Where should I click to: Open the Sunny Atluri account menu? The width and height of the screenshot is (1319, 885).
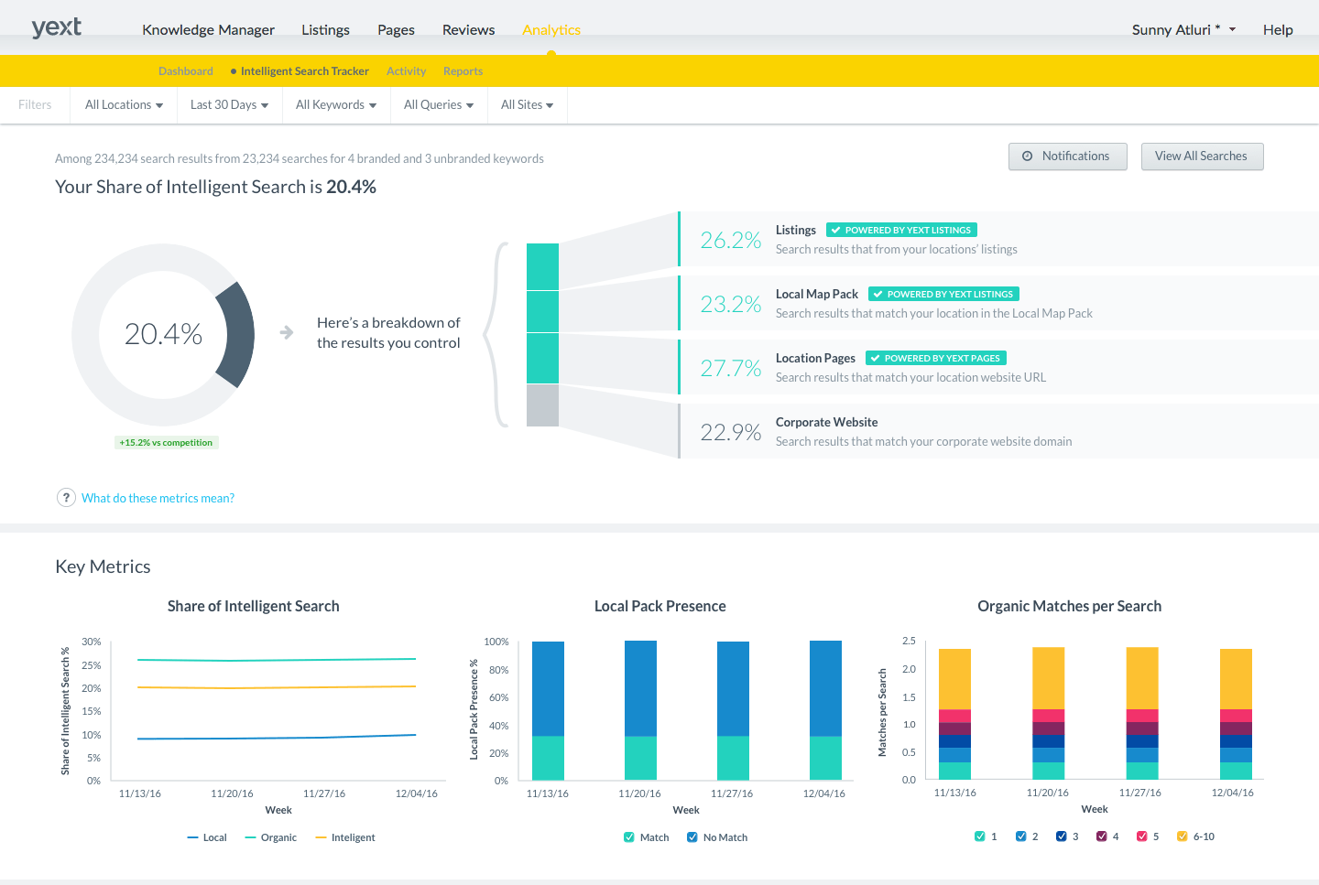(1183, 28)
